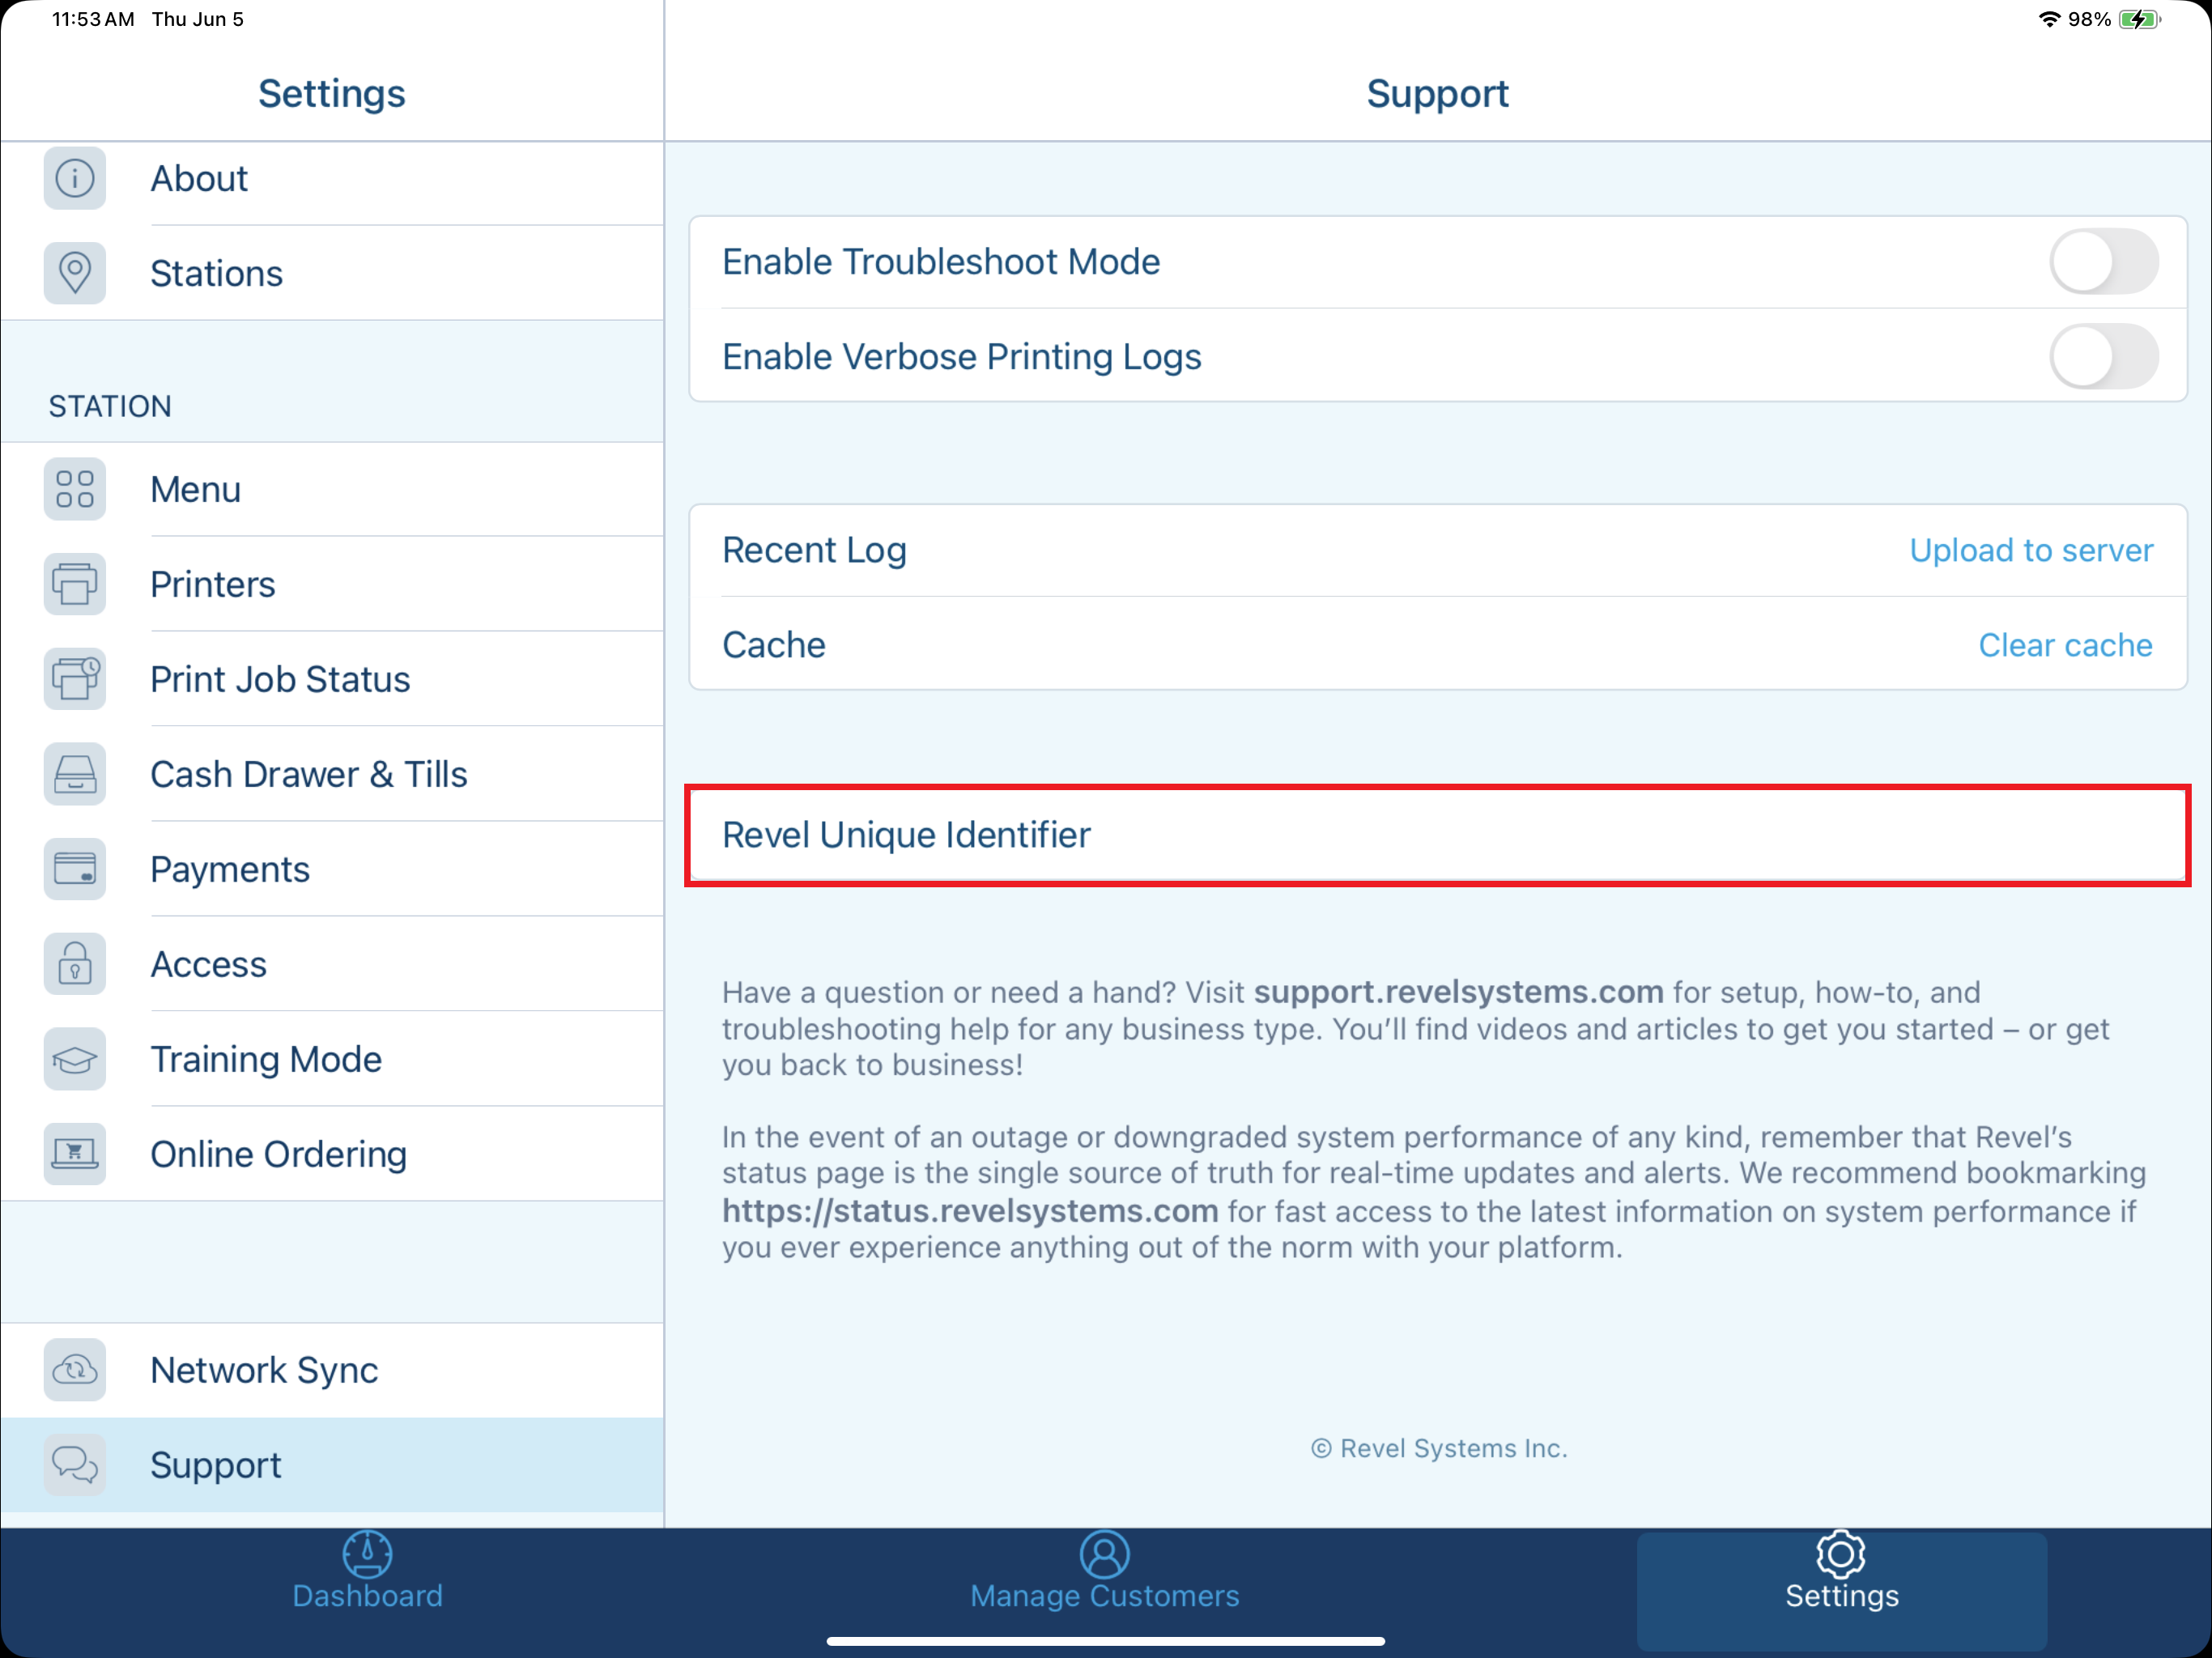This screenshot has width=2212, height=1658.
Task: Click Clear cache link
Action: tap(2065, 646)
